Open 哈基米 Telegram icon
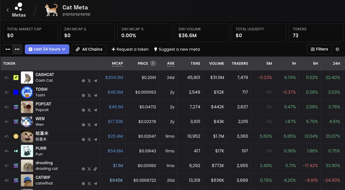 (95, 139)
